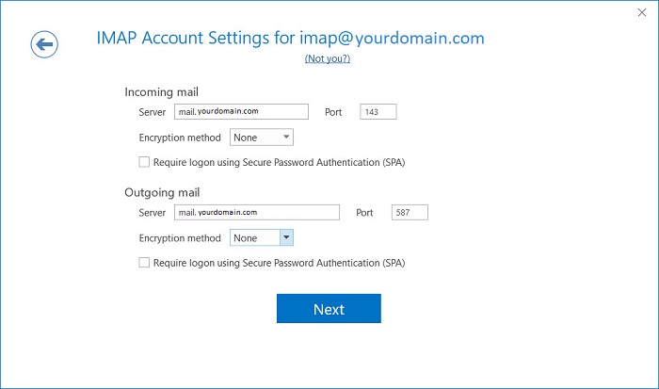Image resolution: width=659 pixels, height=389 pixels.
Task: Continue with the blue Next button
Action: coord(329,308)
